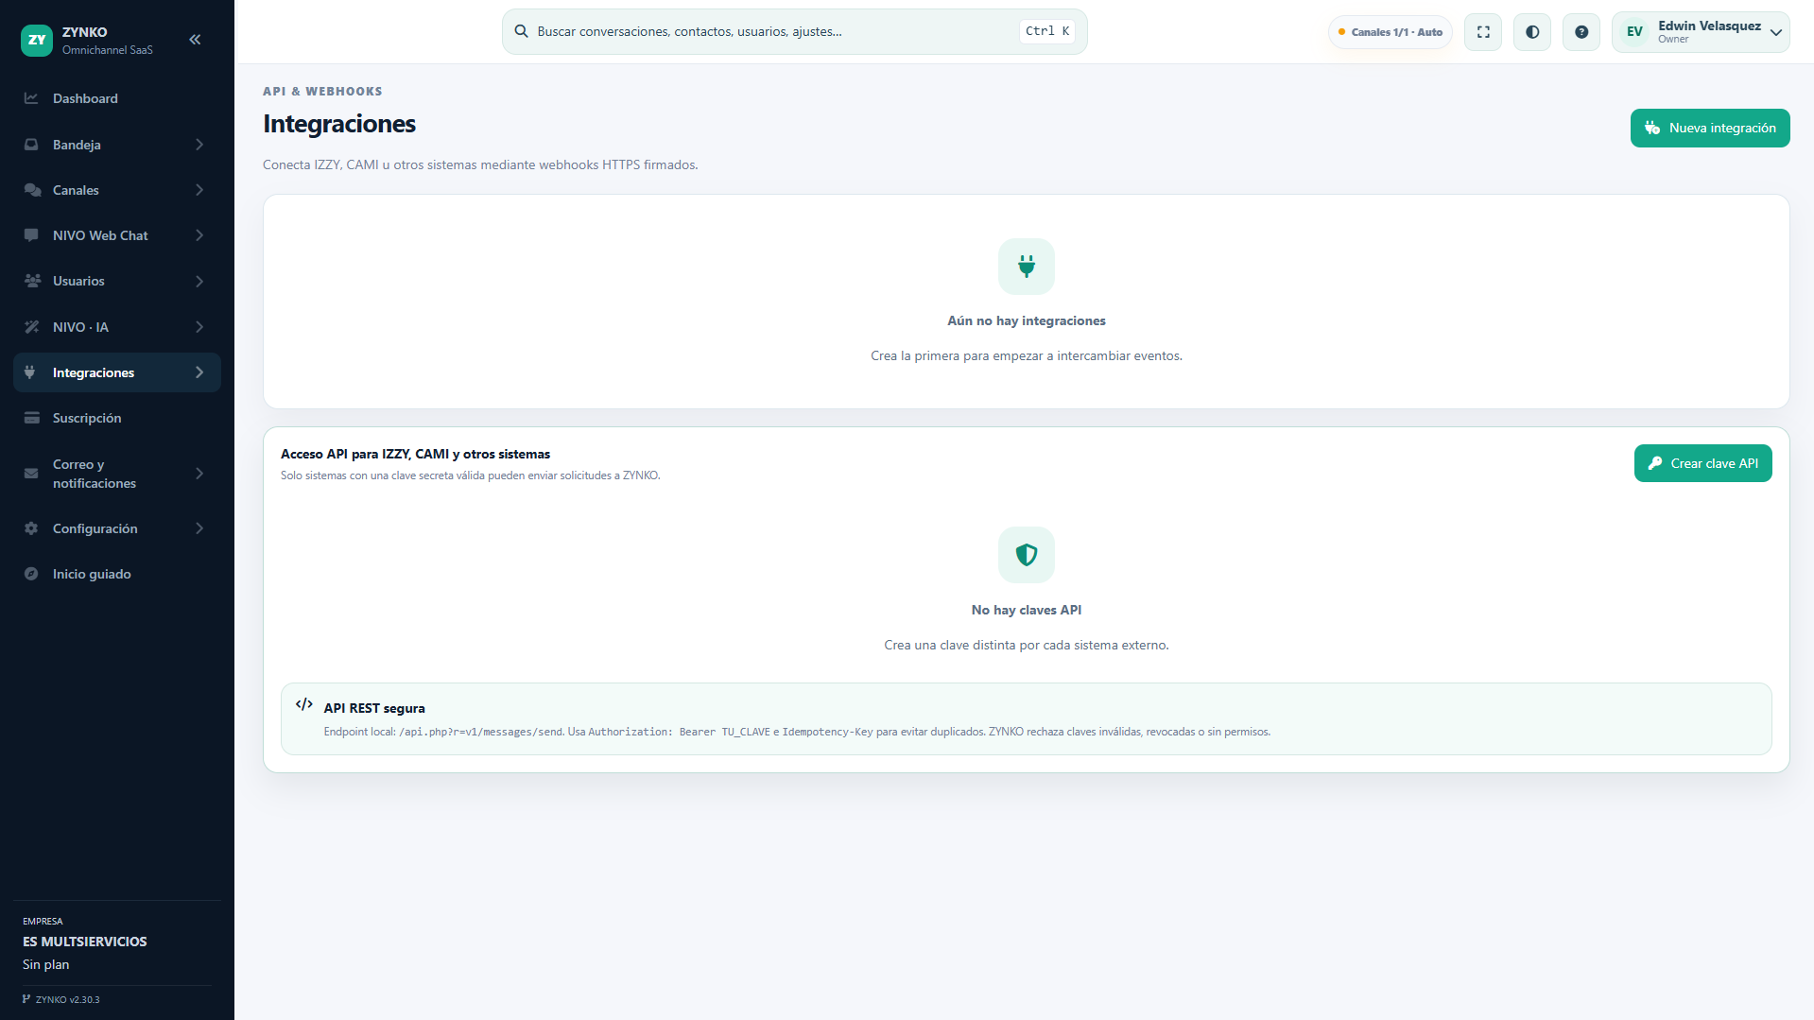Click the Inicio guiado compass icon
This screenshot has width=1814, height=1020.
point(31,574)
